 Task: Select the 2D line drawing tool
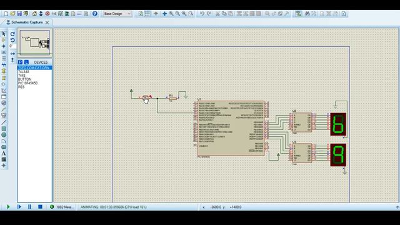pyautogui.click(x=4, y=122)
